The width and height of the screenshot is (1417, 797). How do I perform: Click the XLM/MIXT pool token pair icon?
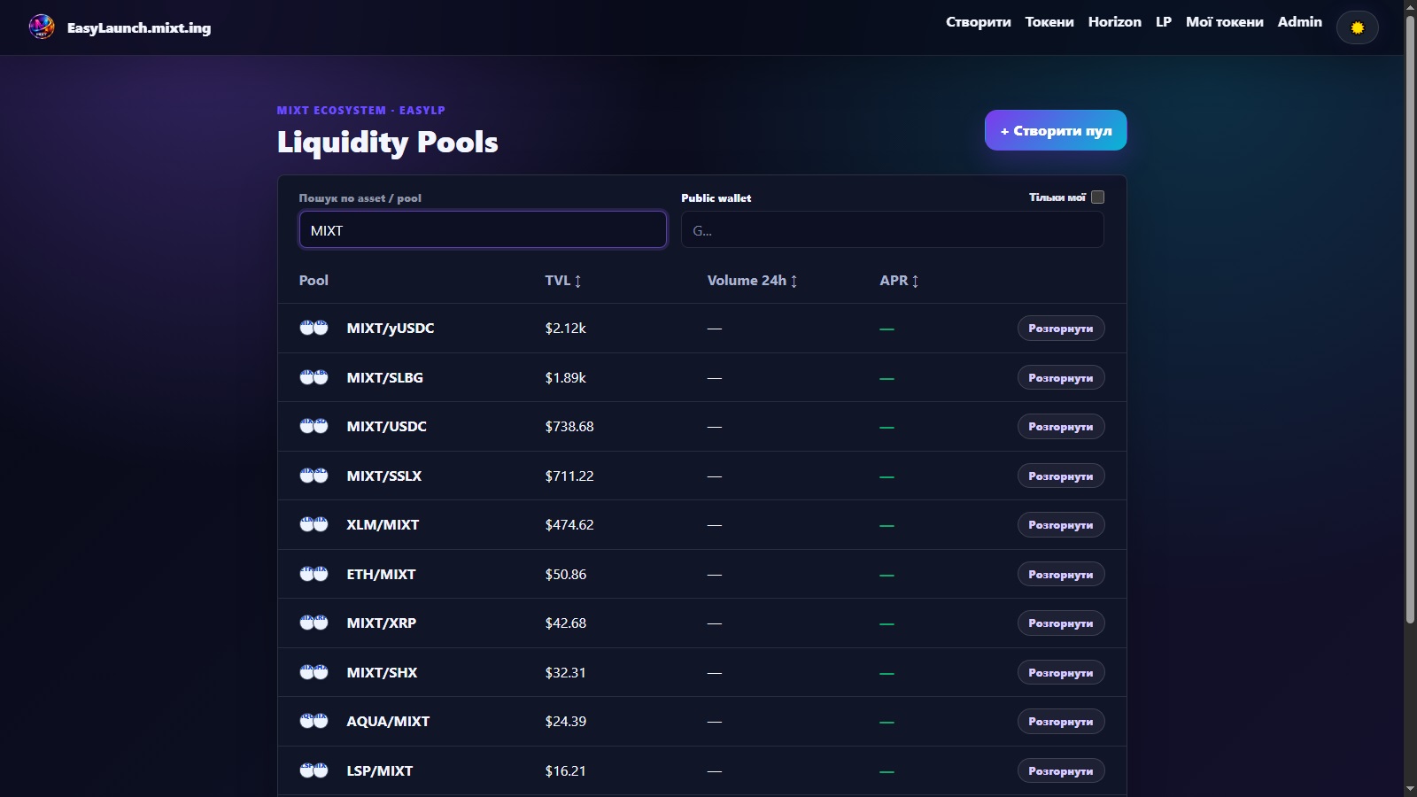pos(314,524)
